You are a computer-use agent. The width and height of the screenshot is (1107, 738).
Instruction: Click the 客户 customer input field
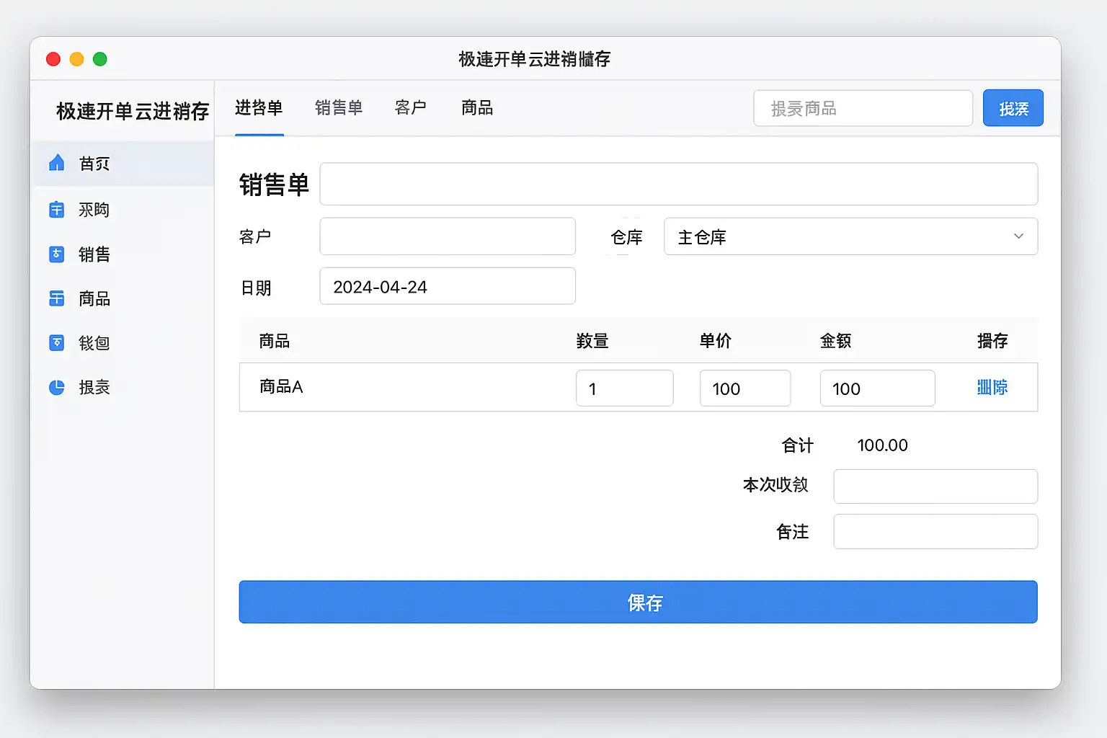(x=447, y=236)
